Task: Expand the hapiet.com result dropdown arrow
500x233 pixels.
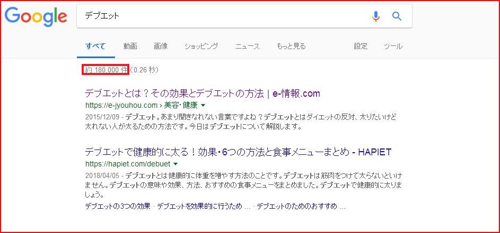Action: (x=176, y=164)
